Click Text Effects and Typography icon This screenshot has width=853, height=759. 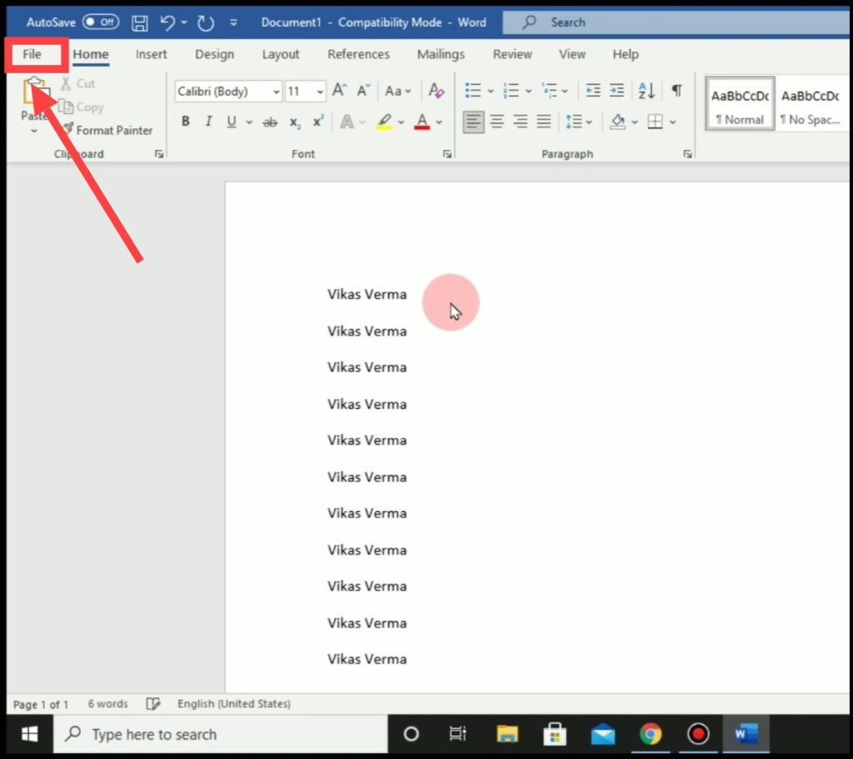(x=347, y=122)
